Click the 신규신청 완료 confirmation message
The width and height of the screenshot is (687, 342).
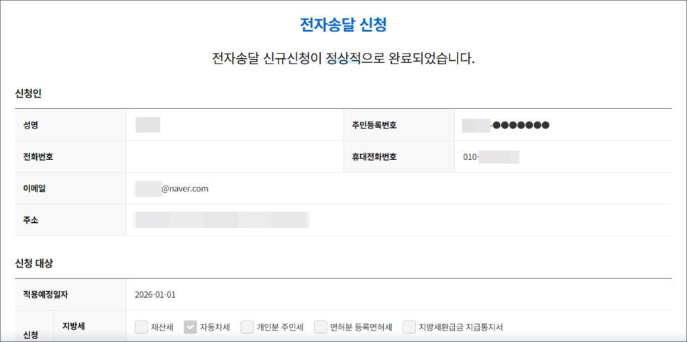343,58
